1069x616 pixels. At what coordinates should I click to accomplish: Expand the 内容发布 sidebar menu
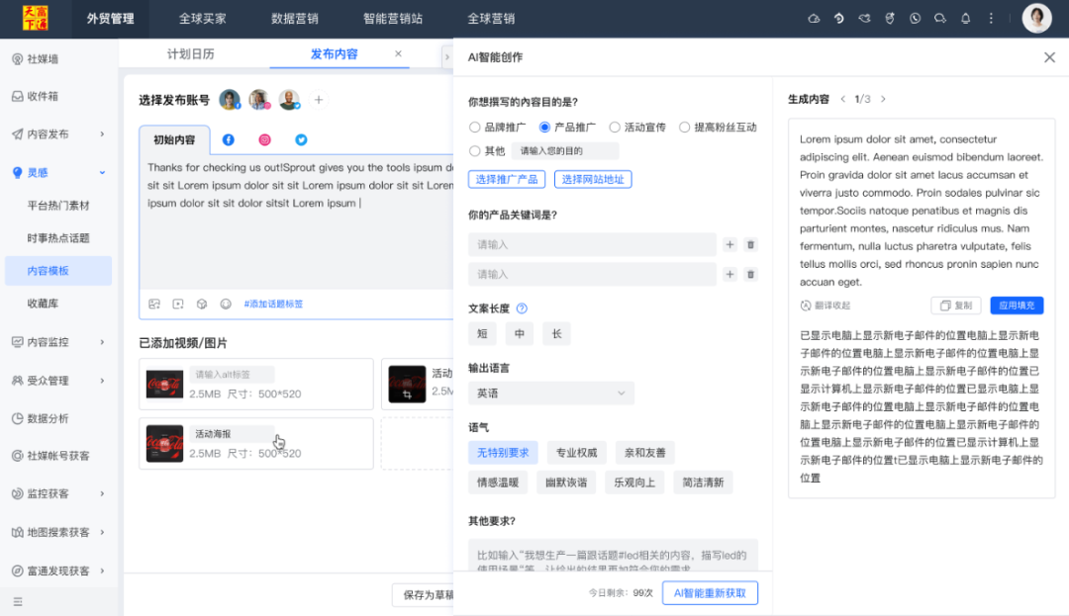click(x=58, y=134)
